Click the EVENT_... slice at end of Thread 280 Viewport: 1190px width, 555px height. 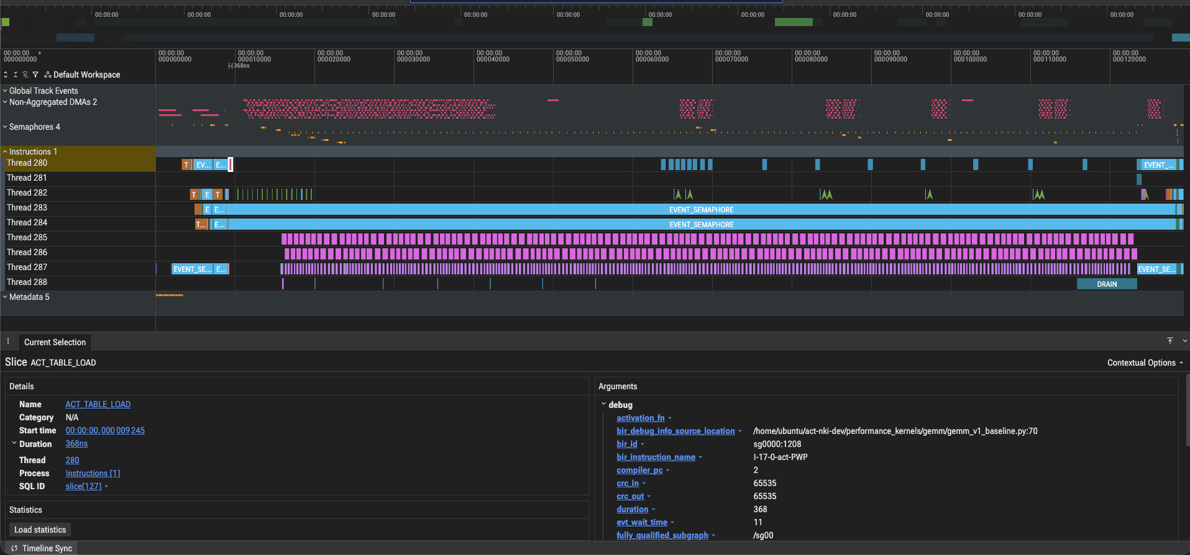(1159, 165)
